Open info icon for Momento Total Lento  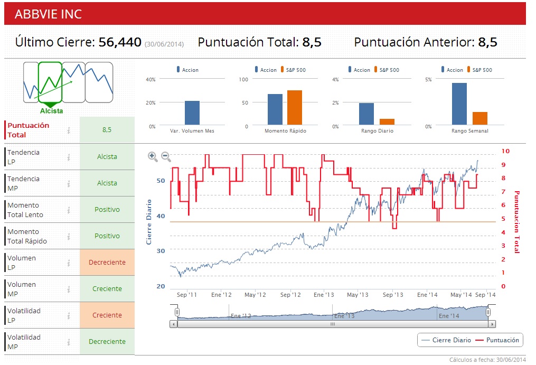point(69,210)
